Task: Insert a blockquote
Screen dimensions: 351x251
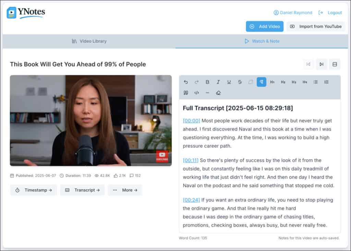Action: point(186,93)
